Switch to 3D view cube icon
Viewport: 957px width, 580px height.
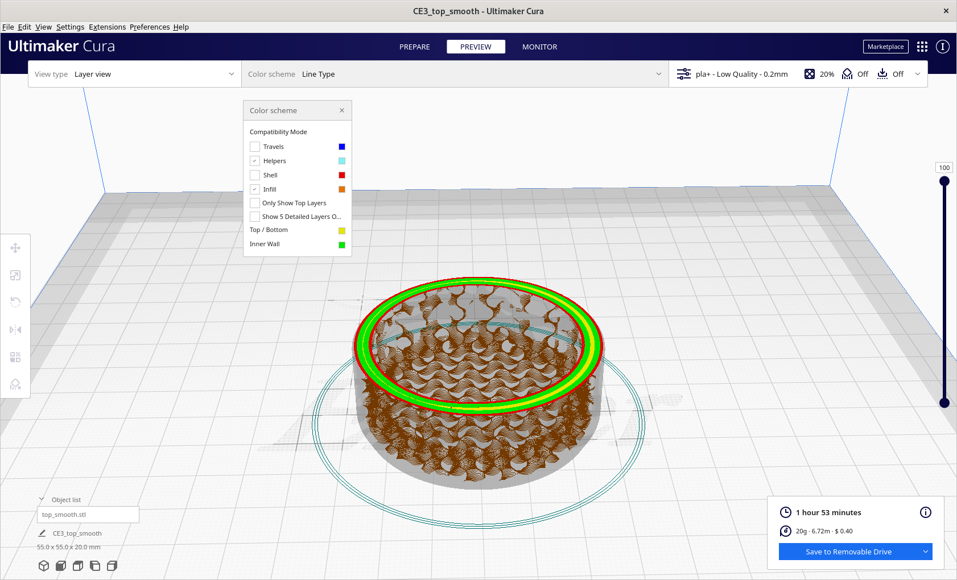pyautogui.click(x=44, y=566)
